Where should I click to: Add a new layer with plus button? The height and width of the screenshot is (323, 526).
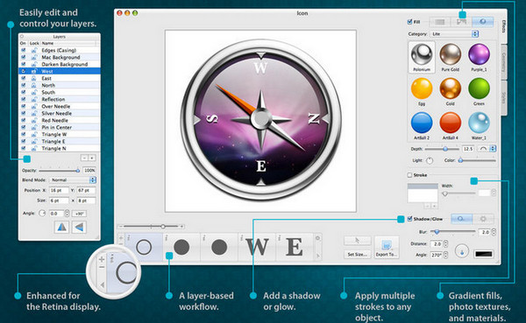coord(91,158)
